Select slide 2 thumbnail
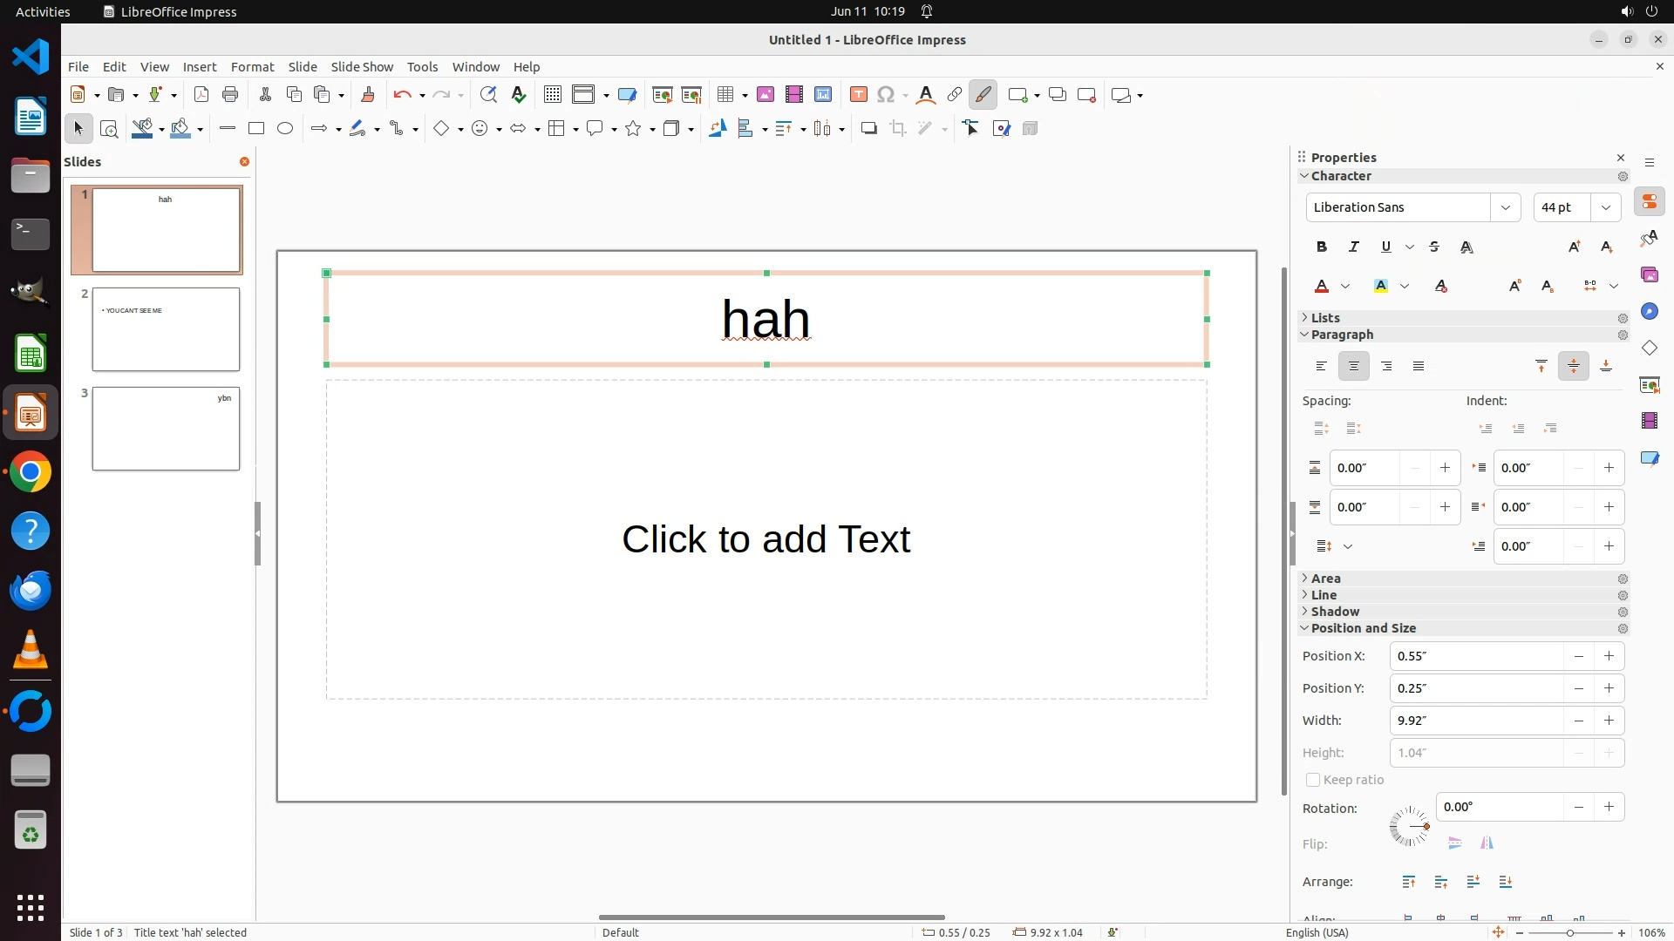 click(x=166, y=329)
